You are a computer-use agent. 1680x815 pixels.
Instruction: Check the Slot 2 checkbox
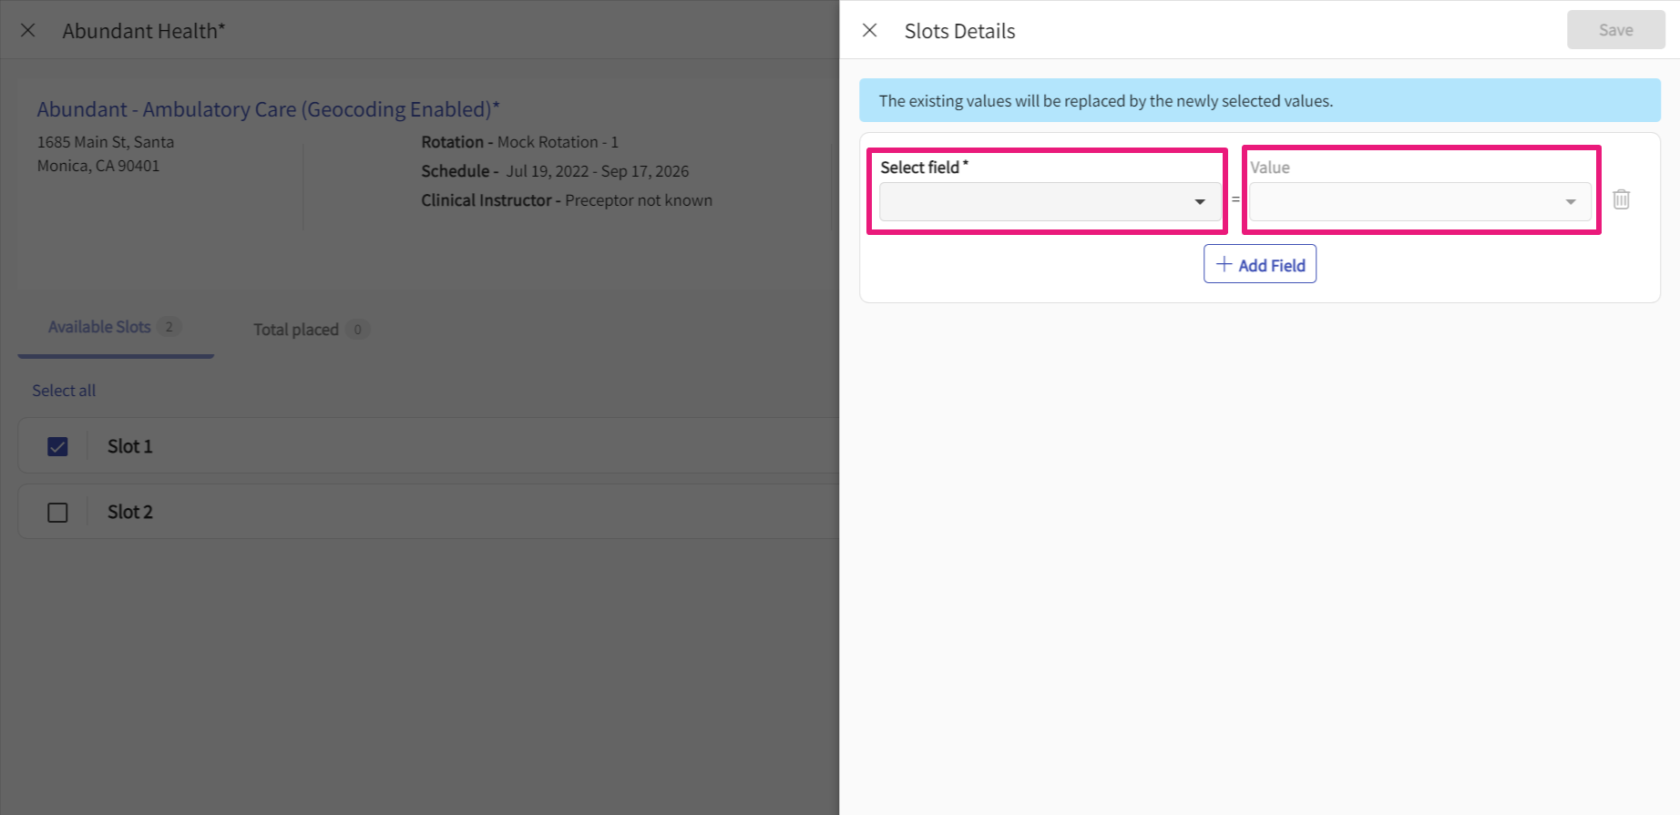(57, 513)
